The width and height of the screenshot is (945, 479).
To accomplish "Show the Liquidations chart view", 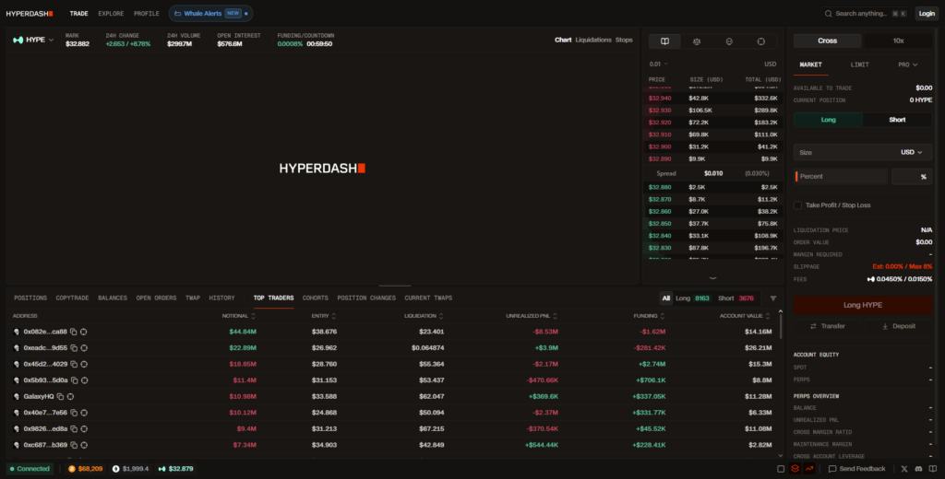I will pos(593,40).
